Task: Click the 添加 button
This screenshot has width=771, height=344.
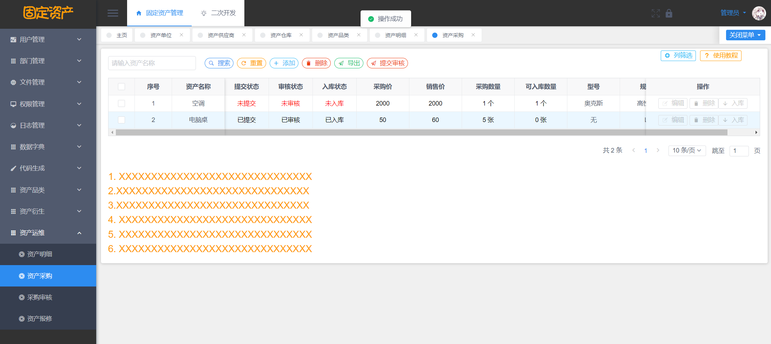Action: 284,63
